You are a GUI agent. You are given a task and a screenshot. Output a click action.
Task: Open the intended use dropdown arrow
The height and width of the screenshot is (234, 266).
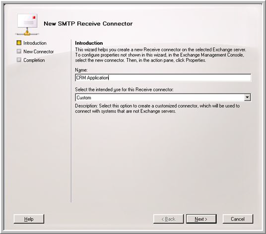tap(247, 98)
